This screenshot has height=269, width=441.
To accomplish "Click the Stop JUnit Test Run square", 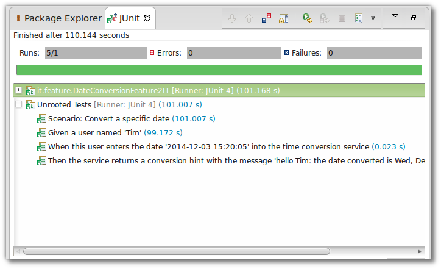I will click(342, 18).
